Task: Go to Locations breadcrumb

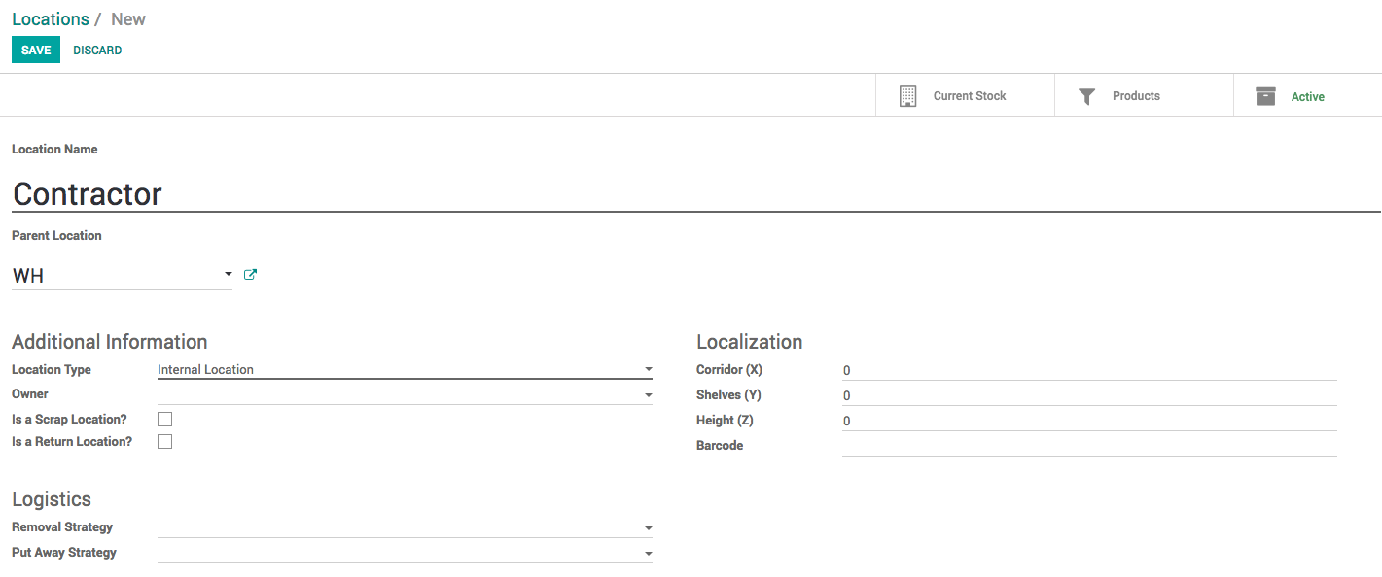Action: 51,19
